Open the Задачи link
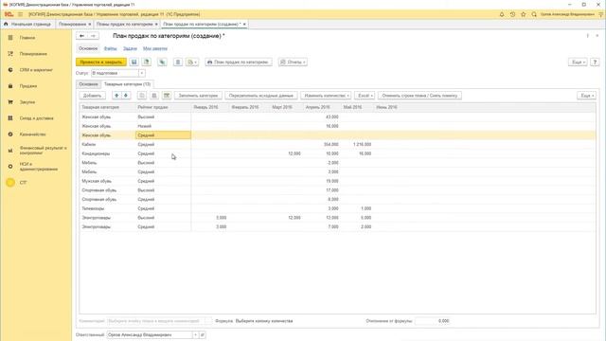606x341 pixels. point(131,48)
